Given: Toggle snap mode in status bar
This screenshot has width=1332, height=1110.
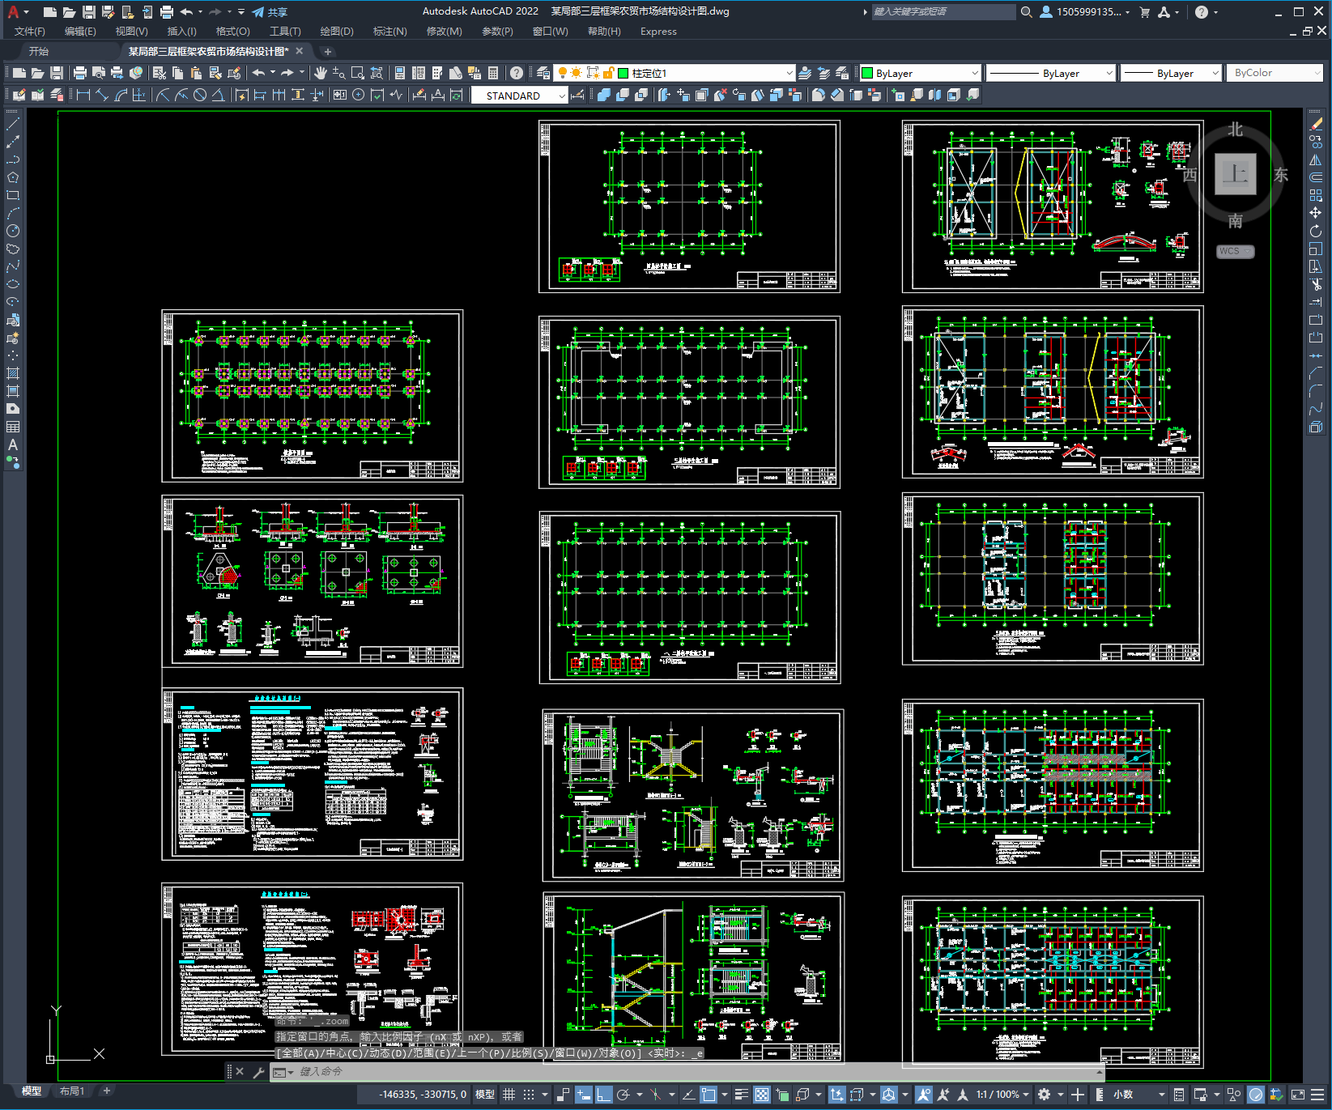Looking at the screenshot, I should pos(529,1095).
